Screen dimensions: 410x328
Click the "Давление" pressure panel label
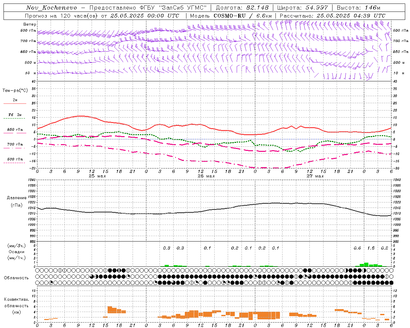(x=17, y=198)
